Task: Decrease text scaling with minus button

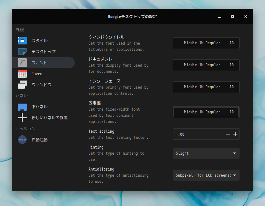Action: click(228, 134)
